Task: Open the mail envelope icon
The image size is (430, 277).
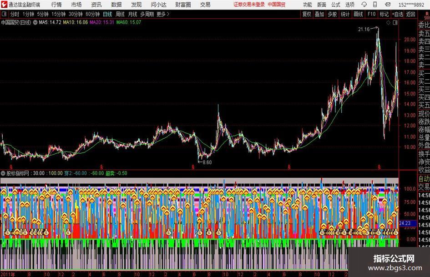Action: [x=388, y=5]
